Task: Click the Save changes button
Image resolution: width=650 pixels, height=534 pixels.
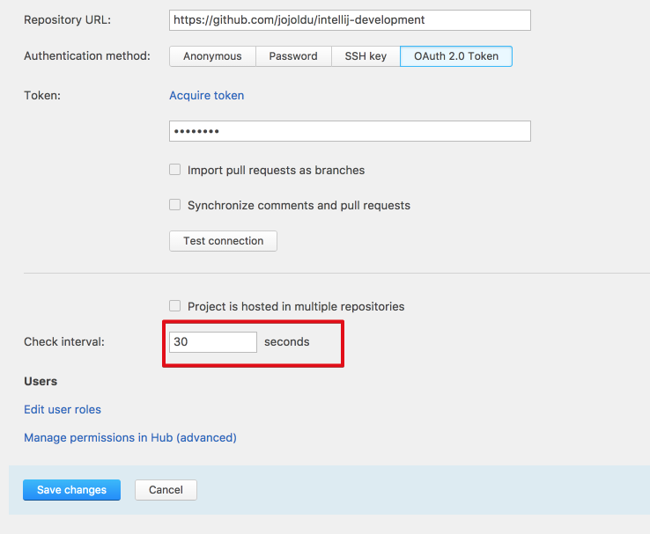Action: tap(71, 490)
